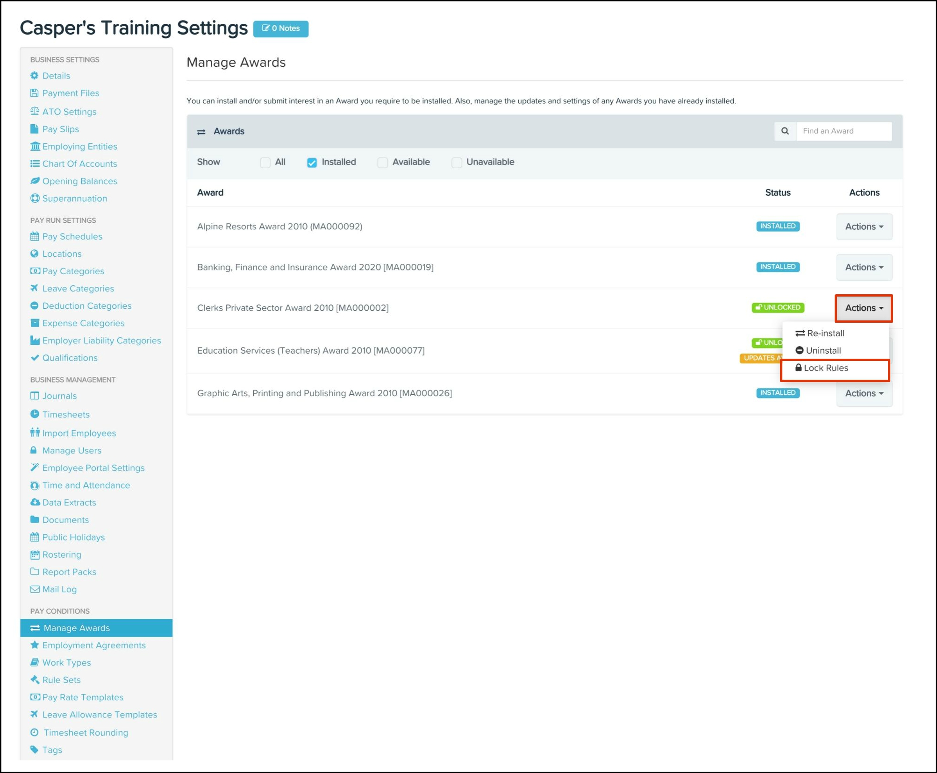Uncheck the Installed filter checkbox
Image resolution: width=937 pixels, height=773 pixels.
[312, 162]
